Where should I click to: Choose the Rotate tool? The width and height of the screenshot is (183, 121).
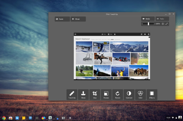pyautogui.click(x=118, y=95)
